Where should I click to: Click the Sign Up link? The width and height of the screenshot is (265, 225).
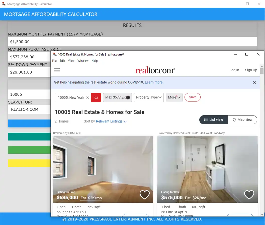pyautogui.click(x=251, y=70)
